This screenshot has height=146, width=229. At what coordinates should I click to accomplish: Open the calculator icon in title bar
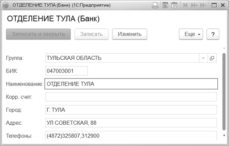[165, 6]
